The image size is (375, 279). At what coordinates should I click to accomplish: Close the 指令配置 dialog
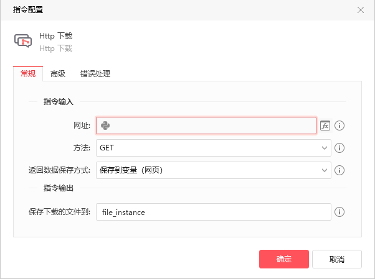[x=361, y=10]
